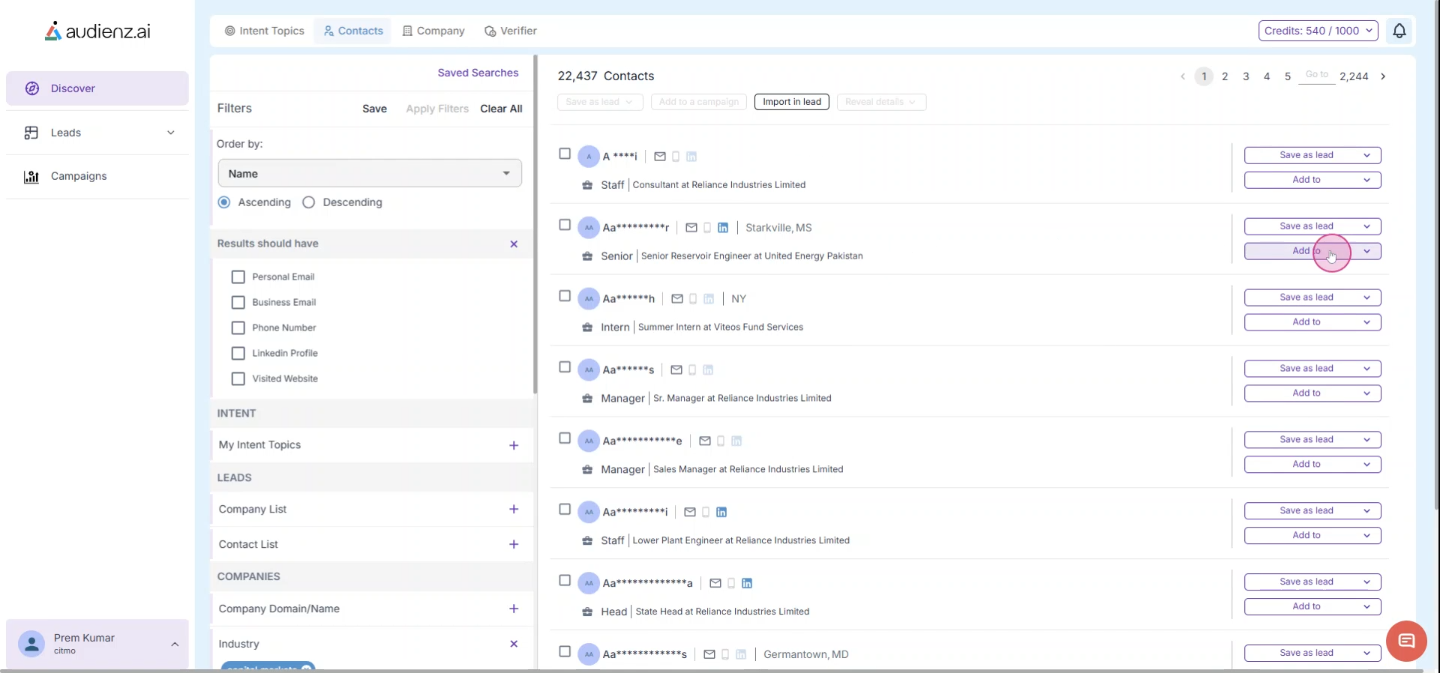Add a Company List filter with plus
Image resolution: width=1440 pixels, height=673 pixels.
pyautogui.click(x=514, y=510)
